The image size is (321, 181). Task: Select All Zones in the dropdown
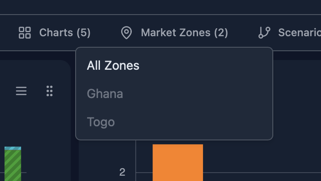[113, 66]
